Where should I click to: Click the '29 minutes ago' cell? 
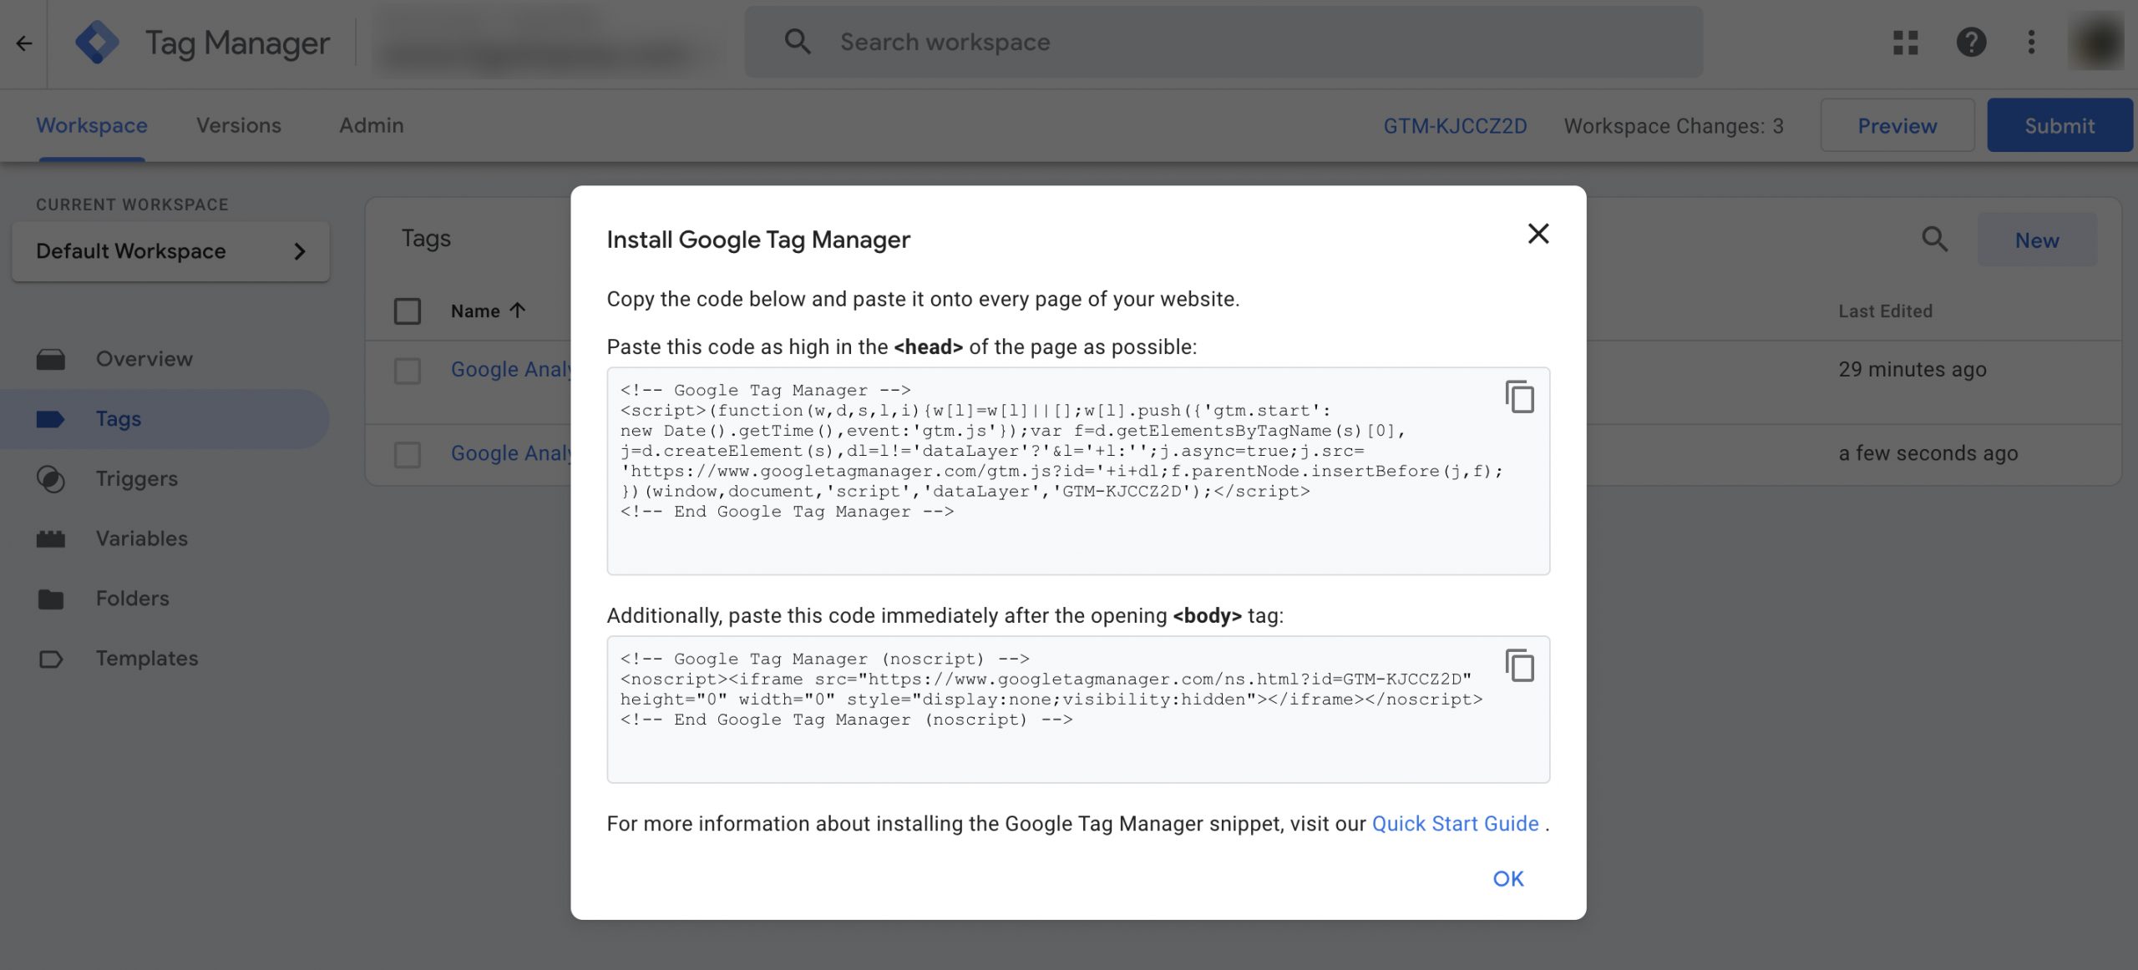pyautogui.click(x=1913, y=369)
